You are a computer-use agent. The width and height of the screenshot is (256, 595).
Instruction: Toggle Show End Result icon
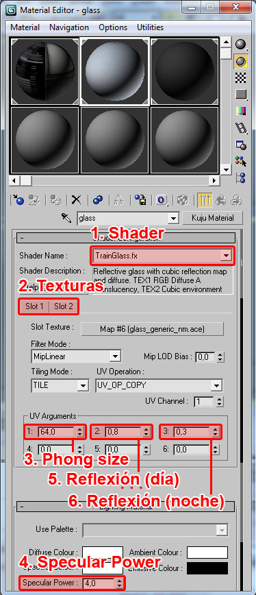pyautogui.click(x=205, y=199)
